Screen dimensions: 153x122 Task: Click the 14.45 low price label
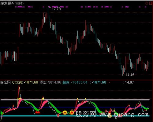click(130, 75)
